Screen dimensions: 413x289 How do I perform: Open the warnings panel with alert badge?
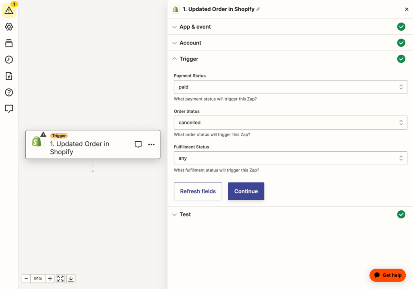tap(9, 10)
